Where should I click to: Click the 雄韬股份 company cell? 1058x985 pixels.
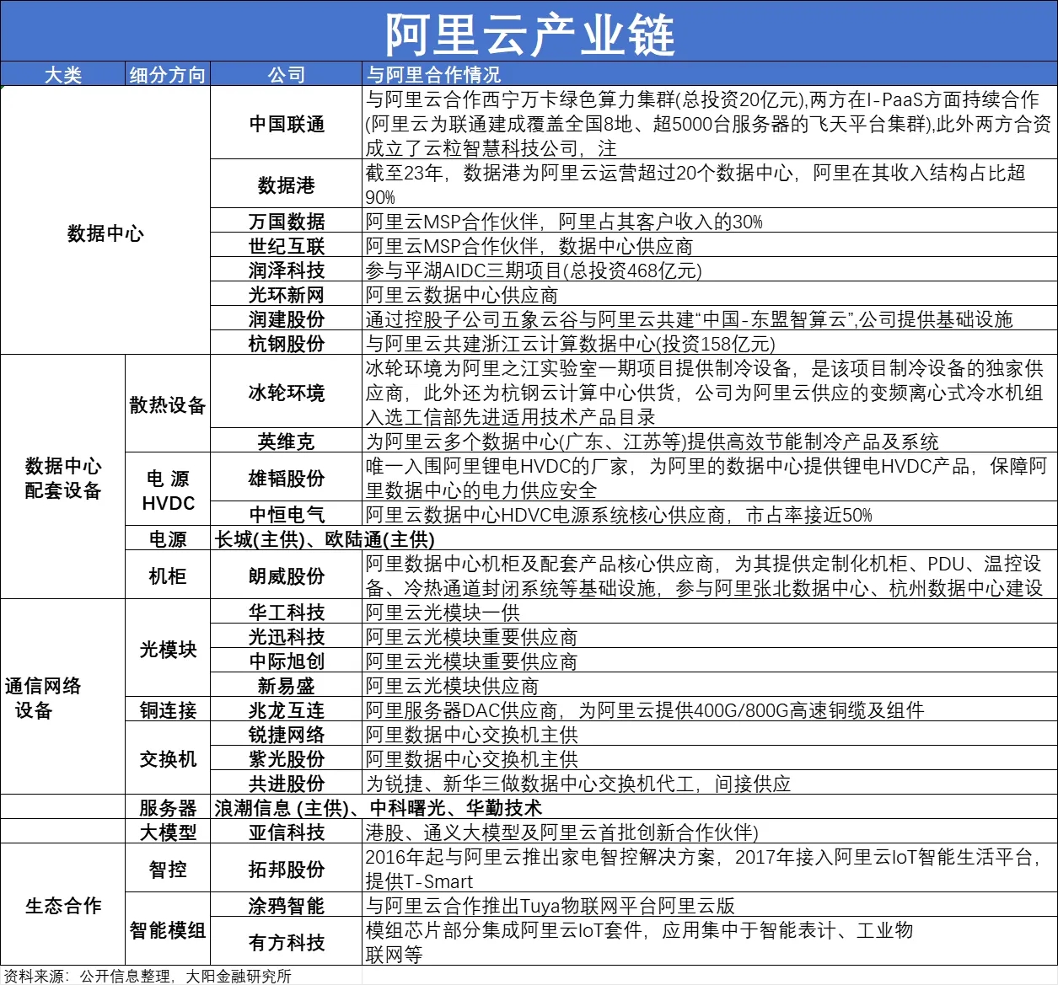(287, 478)
